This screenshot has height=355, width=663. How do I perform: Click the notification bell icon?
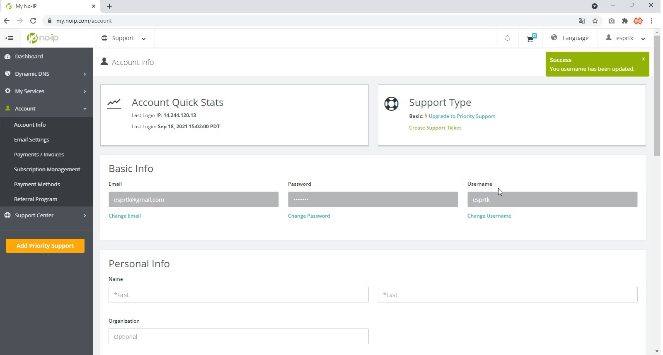click(x=507, y=38)
